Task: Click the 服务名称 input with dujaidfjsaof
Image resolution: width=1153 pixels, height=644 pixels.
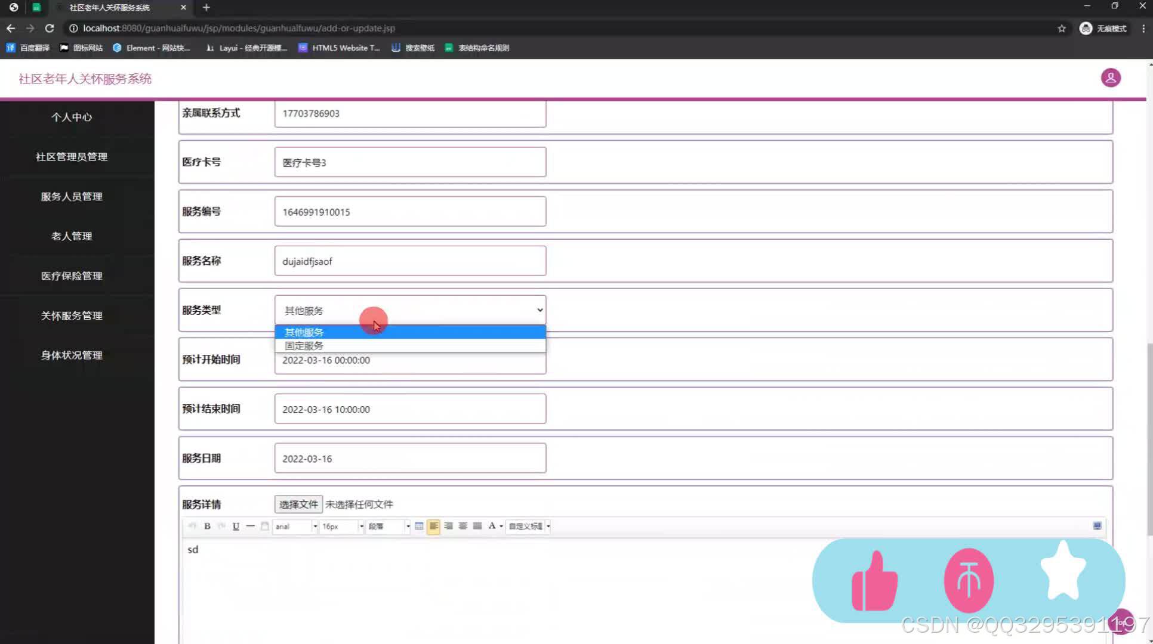Action: pyautogui.click(x=410, y=261)
